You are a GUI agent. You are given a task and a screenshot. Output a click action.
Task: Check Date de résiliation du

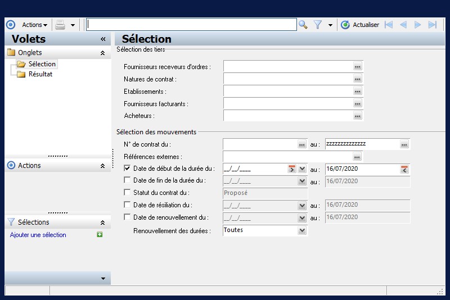click(x=127, y=204)
